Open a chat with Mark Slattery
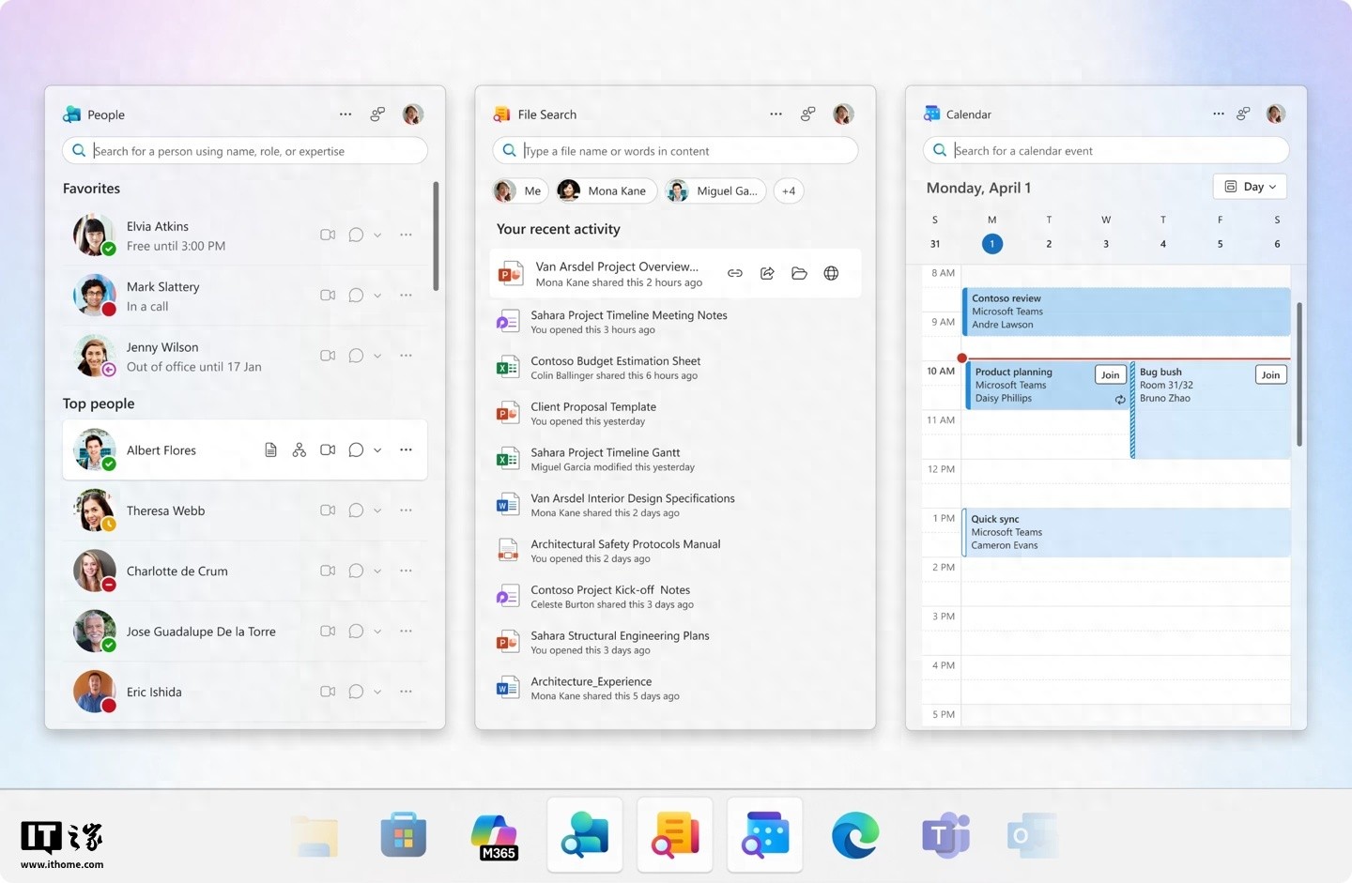The image size is (1352, 883). click(356, 295)
